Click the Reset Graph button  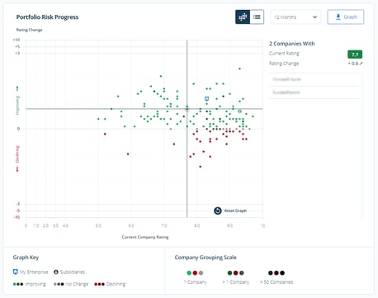coord(230,210)
